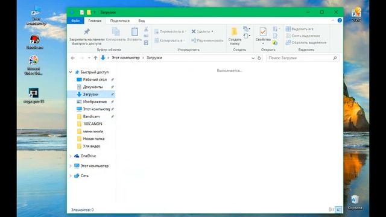Click the search magnifier icon
This screenshot has height=217, width=386.
(x=335, y=58)
